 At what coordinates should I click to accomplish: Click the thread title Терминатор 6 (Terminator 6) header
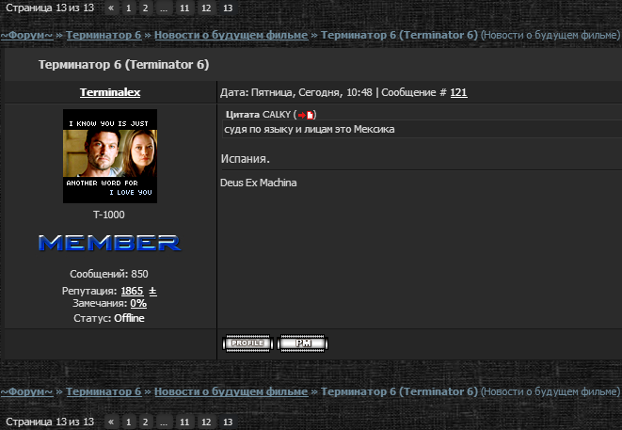124,65
